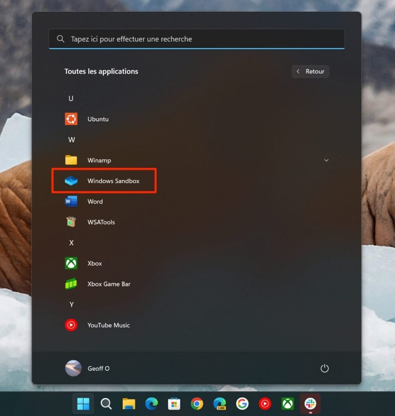Click the Retour back button

[310, 71]
